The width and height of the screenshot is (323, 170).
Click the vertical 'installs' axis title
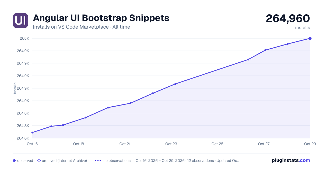pos(15,88)
